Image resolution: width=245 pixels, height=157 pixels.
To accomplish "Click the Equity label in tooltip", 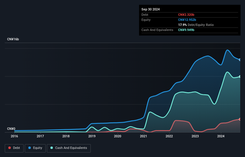I will 146,20.
